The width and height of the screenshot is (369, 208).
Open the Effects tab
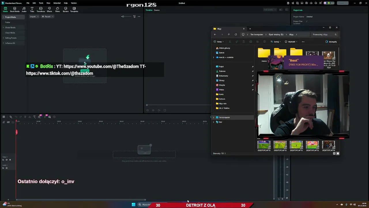pos(49,10)
